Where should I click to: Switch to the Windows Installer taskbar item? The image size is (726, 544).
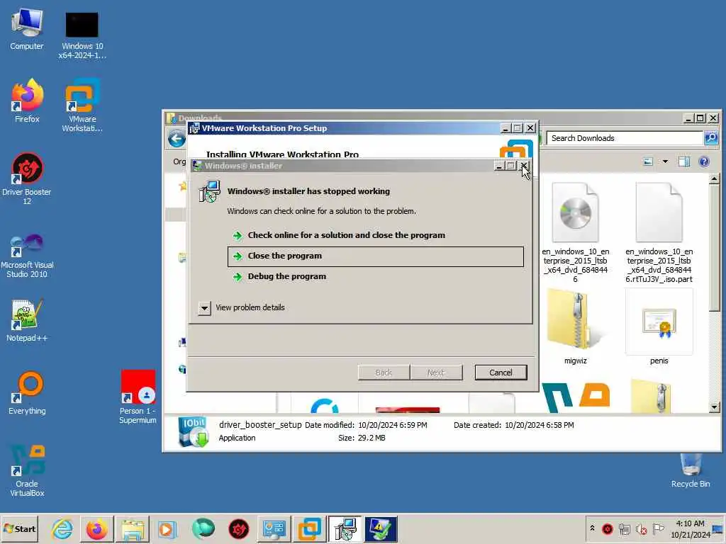pos(345,528)
